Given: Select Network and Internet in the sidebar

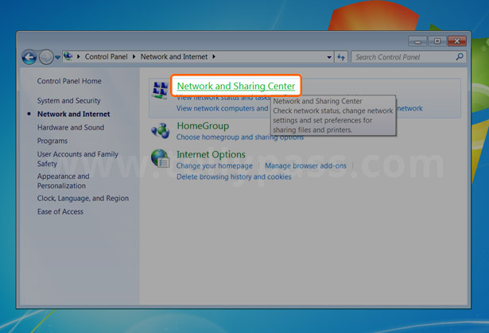Looking at the screenshot, I should [x=74, y=114].
